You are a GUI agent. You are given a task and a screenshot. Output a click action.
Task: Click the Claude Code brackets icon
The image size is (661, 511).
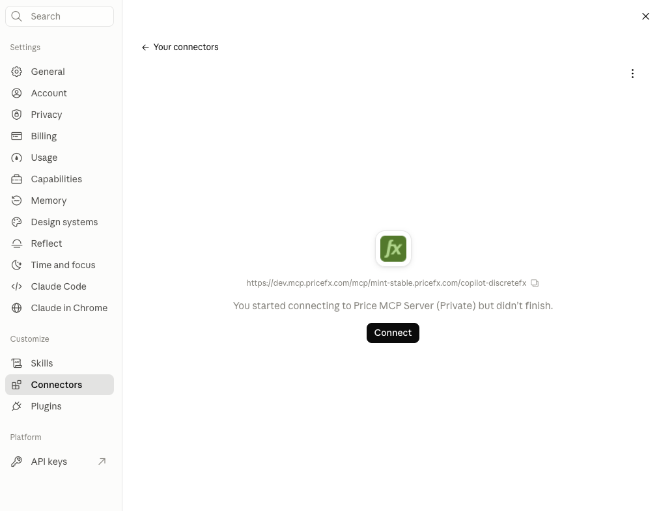[x=16, y=286]
